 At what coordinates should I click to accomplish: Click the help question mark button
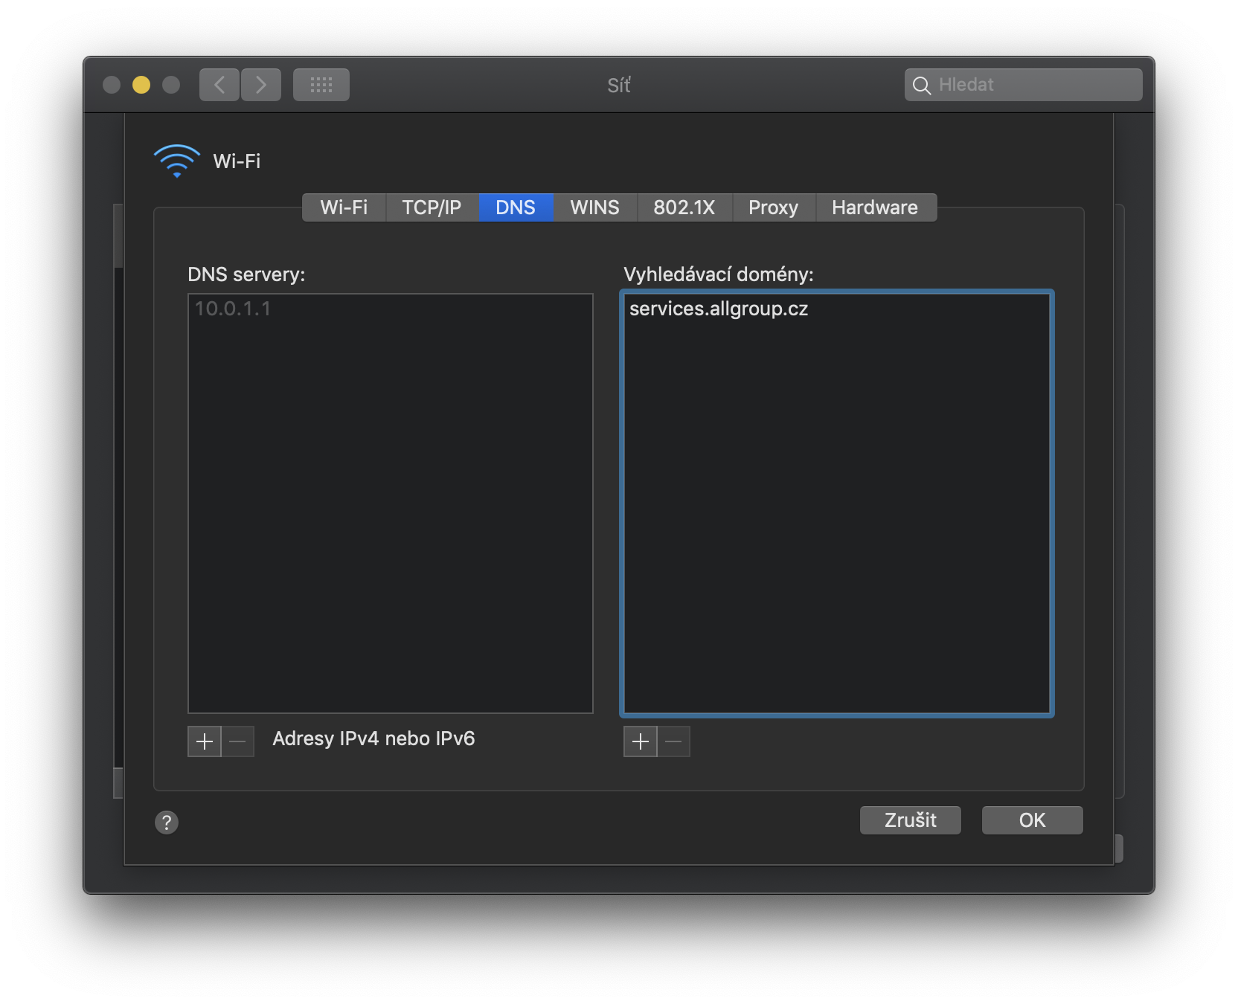pyautogui.click(x=167, y=822)
